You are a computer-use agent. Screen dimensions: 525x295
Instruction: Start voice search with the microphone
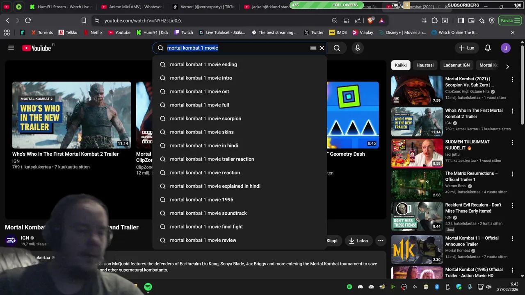click(358, 48)
